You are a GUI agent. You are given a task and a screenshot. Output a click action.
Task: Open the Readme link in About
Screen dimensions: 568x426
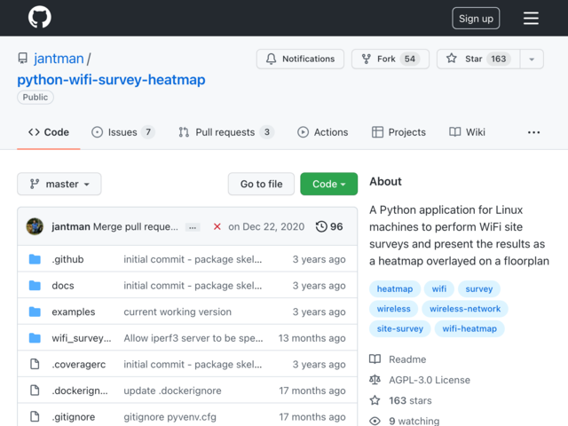point(407,359)
